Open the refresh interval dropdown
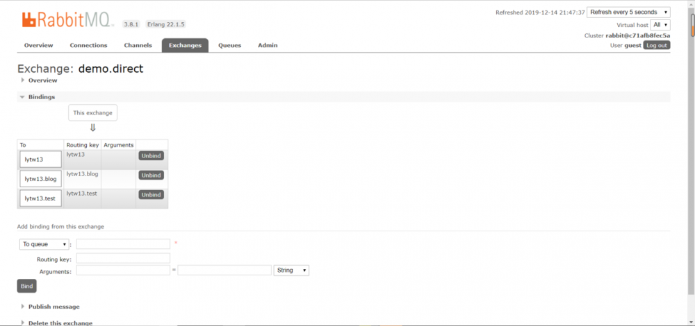Viewport: 695px width, 326px height. (628, 12)
